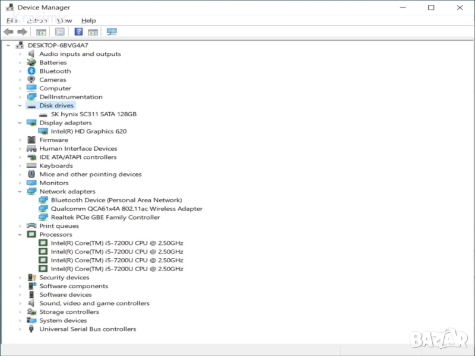The image size is (475, 356).
Task: Select SK hynix SC311 SATA 128GB drive
Action: point(93,114)
